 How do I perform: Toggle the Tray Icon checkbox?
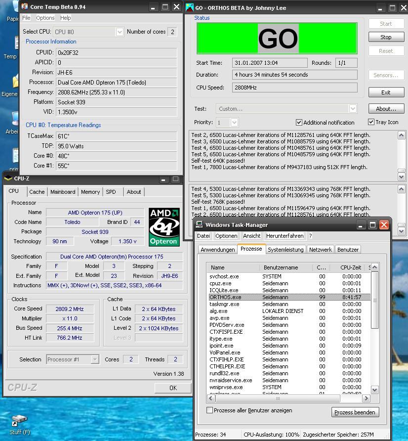click(371, 122)
